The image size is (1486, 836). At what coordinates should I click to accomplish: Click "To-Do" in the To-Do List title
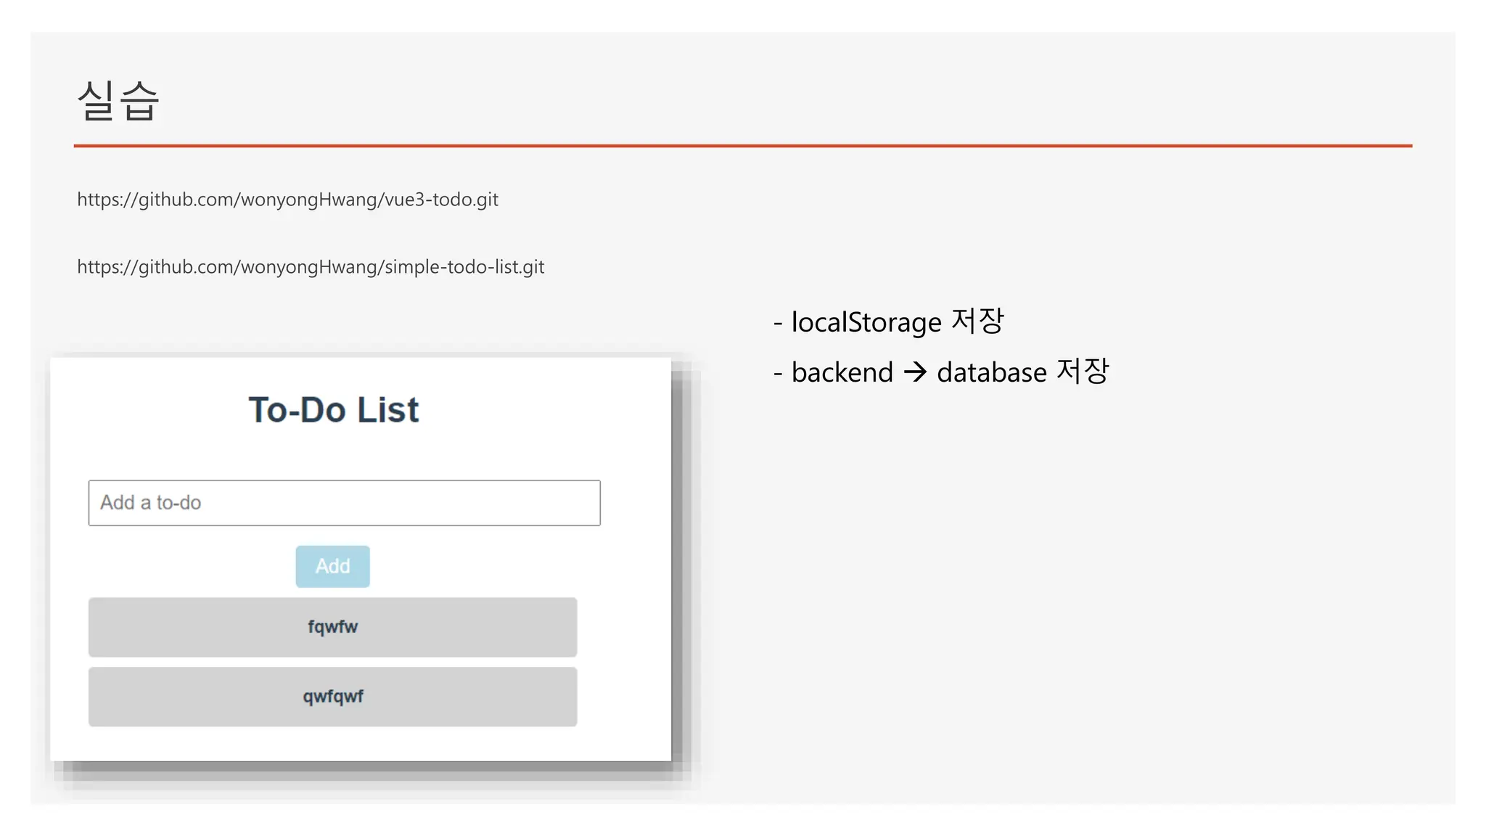pyautogui.click(x=297, y=410)
